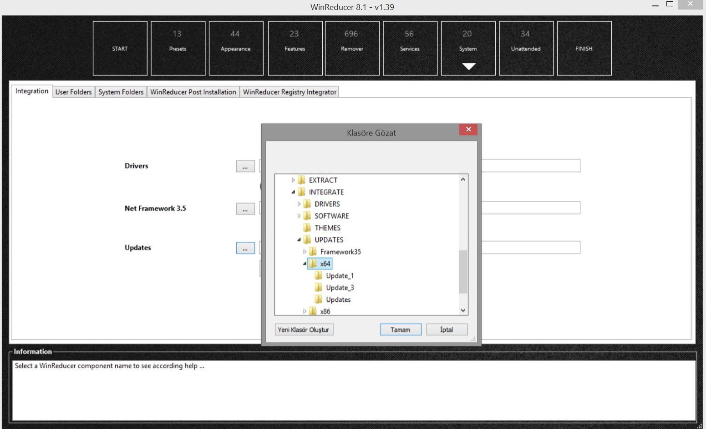Click the folder tree scroll up arrow

click(463, 179)
